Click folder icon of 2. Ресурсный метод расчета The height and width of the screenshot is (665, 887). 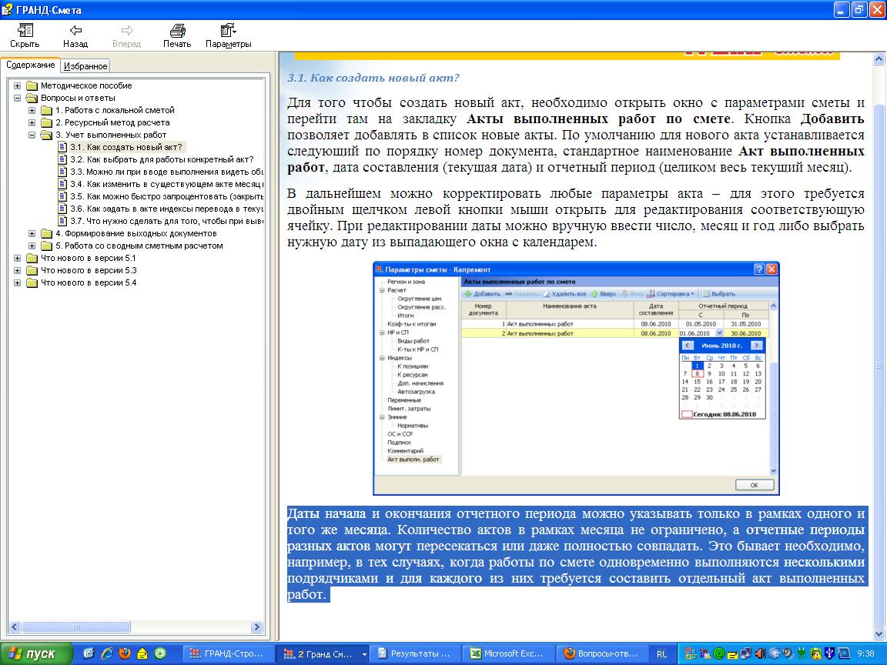pos(46,122)
